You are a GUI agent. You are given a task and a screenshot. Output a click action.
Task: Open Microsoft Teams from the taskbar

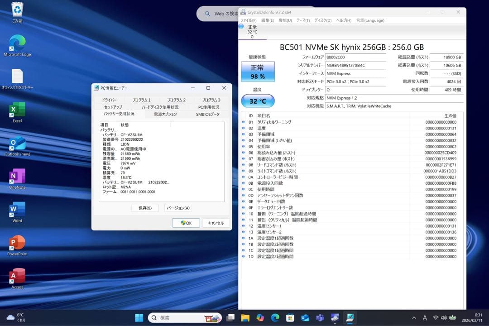(x=320, y=318)
